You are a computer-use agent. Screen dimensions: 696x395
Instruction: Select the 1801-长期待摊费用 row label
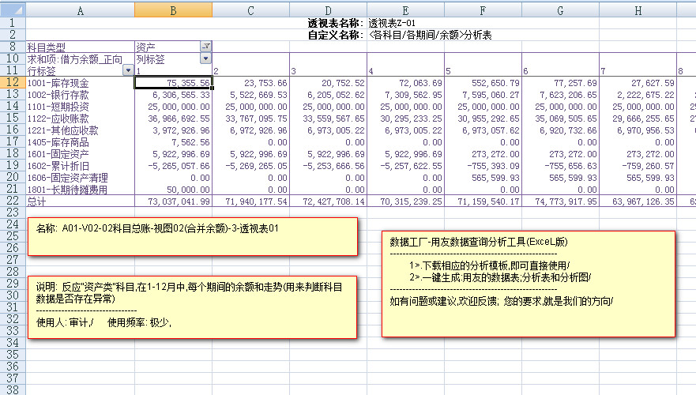point(79,190)
